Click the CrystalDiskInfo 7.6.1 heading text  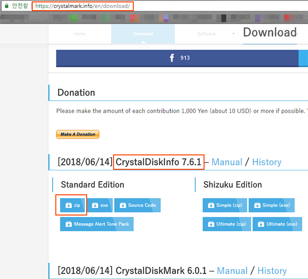158,162
